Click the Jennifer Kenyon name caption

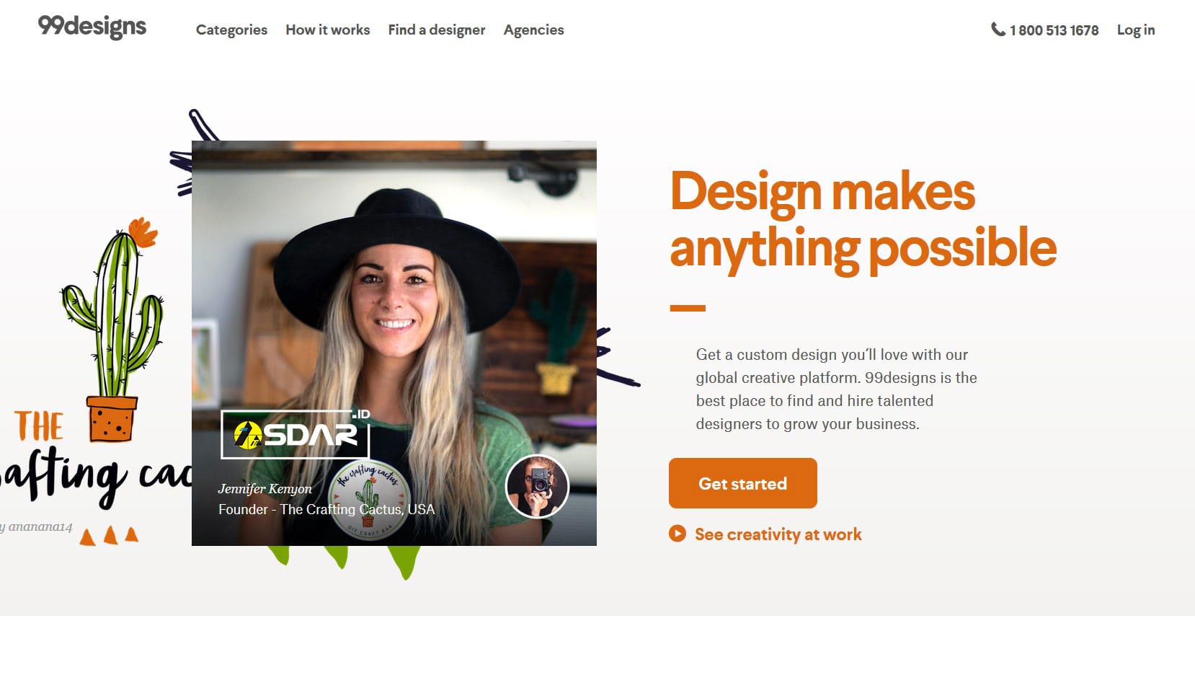point(265,488)
